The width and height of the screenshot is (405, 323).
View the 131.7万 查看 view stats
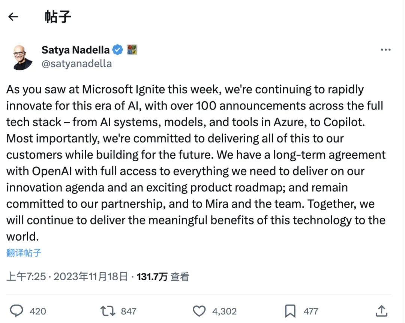tap(163, 277)
